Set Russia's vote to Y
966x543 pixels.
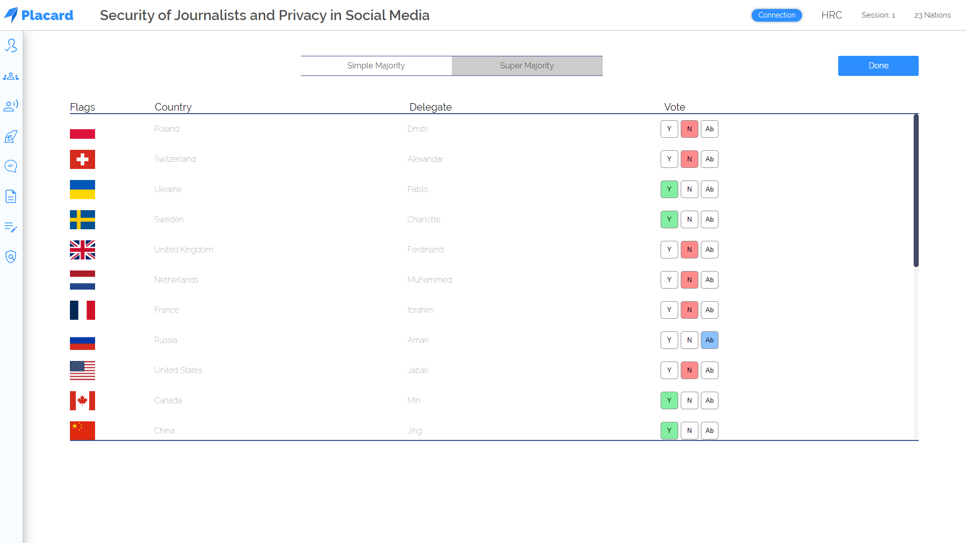[669, 340]
